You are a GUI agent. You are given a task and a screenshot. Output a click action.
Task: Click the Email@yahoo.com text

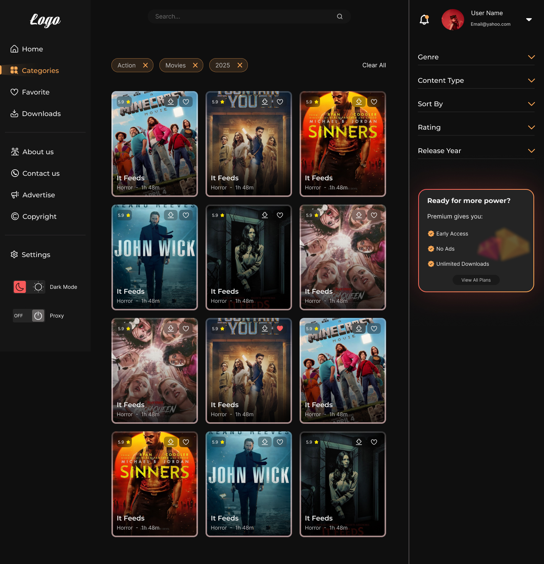pyautogui.click(x=490, y=24)
